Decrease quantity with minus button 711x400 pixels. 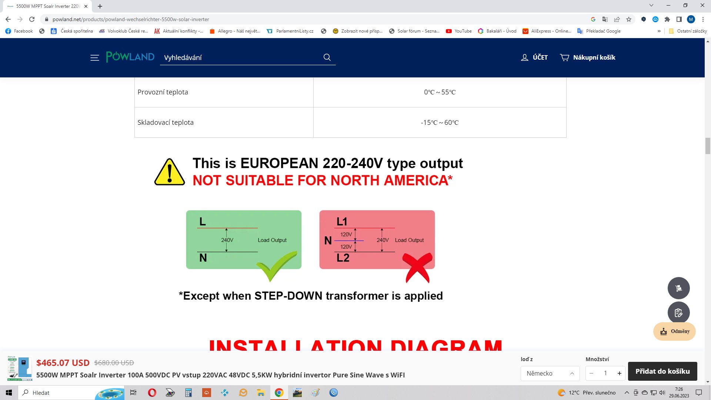(591, 373)
